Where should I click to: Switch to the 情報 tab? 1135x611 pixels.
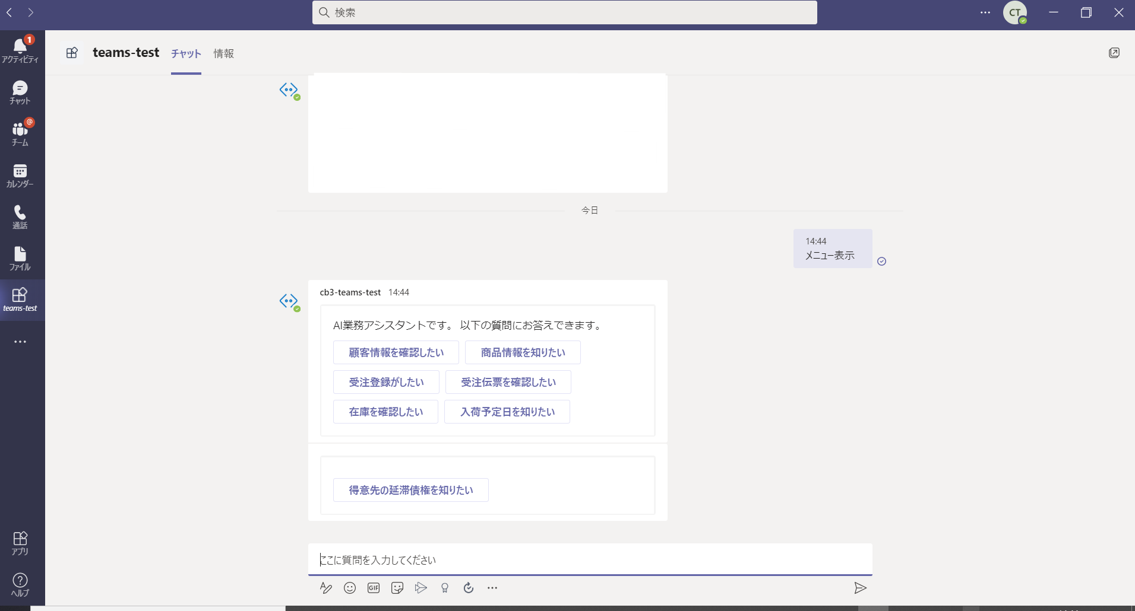(x=223, y=53)
